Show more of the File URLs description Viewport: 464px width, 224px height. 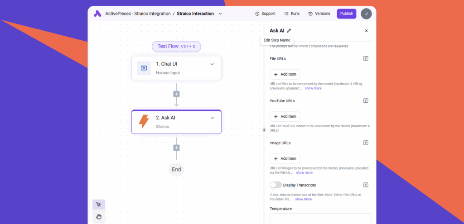(313, 88)
